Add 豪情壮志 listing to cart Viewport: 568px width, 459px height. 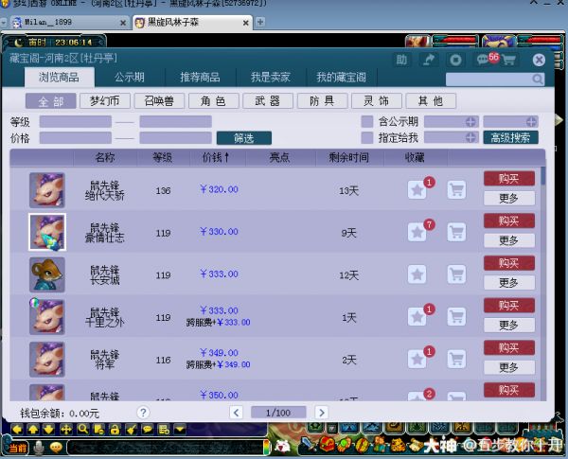click(456, 232)
